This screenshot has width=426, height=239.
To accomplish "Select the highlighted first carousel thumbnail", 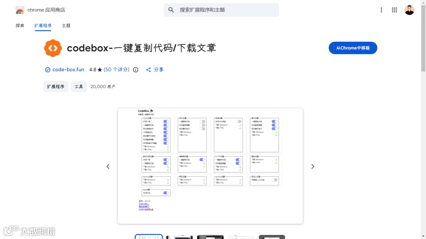I will (149, 237).
